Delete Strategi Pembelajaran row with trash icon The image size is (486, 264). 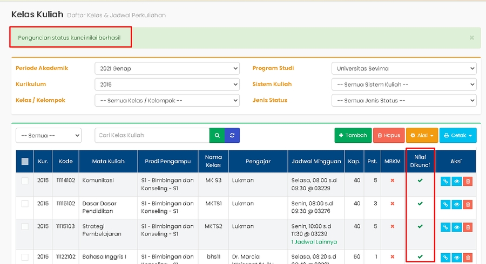[x=468, y=227]
